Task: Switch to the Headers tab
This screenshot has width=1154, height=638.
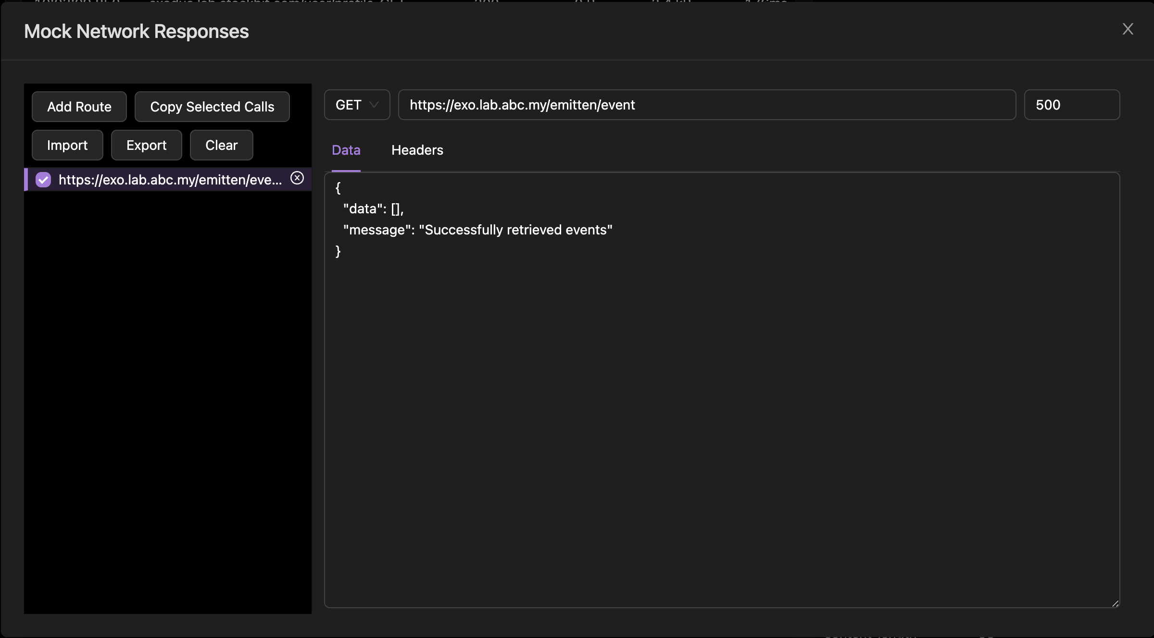Action: click(417, 150)
